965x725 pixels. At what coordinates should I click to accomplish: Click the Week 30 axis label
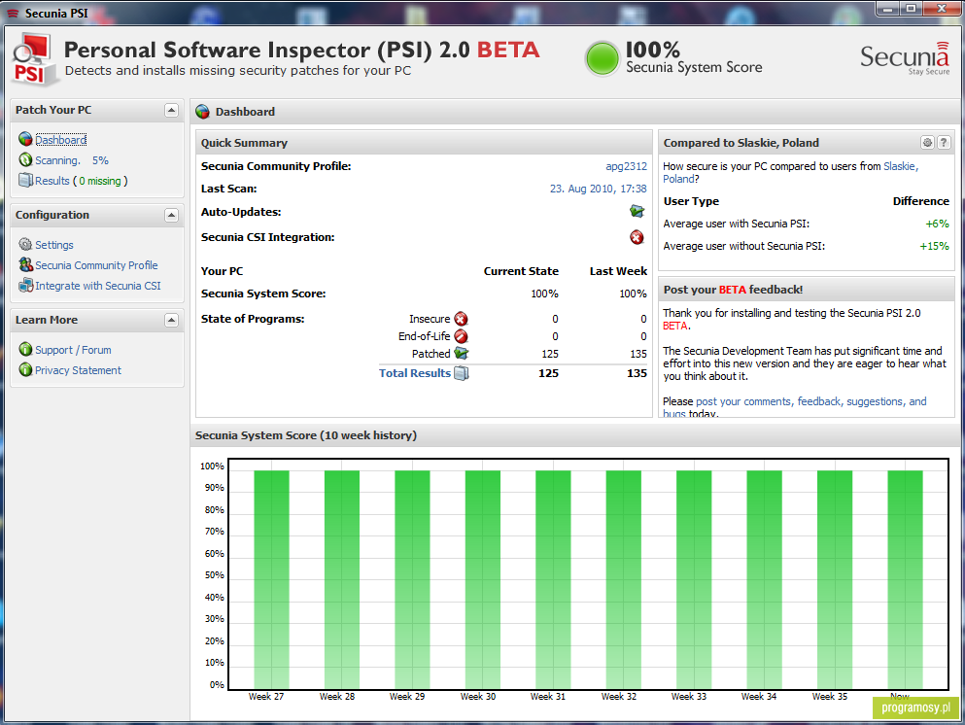click(x=477, y=696)
